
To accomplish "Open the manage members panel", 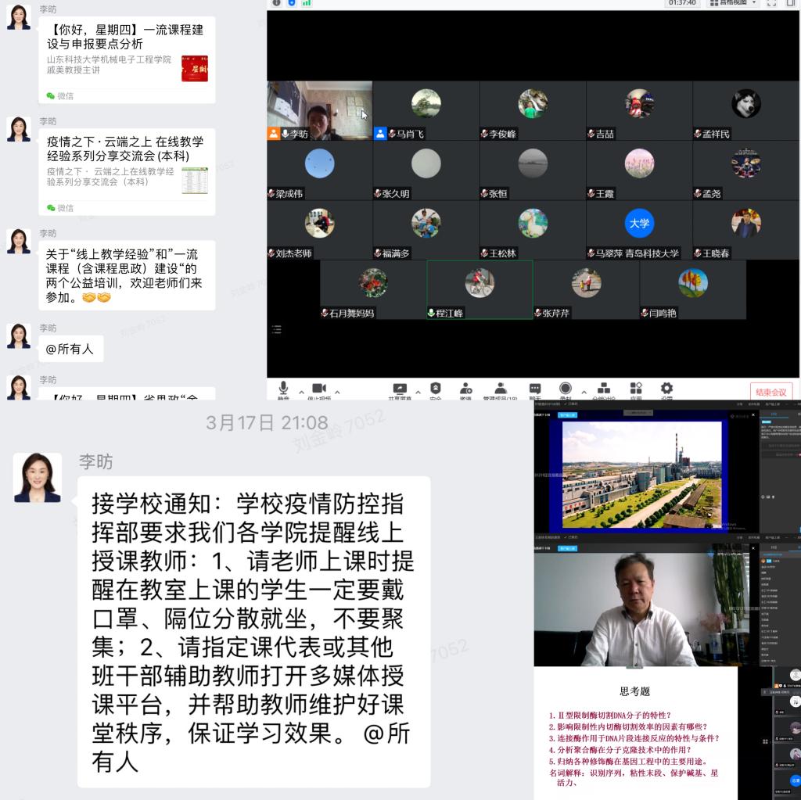I will pyautogui.click(x=500, y=389).
